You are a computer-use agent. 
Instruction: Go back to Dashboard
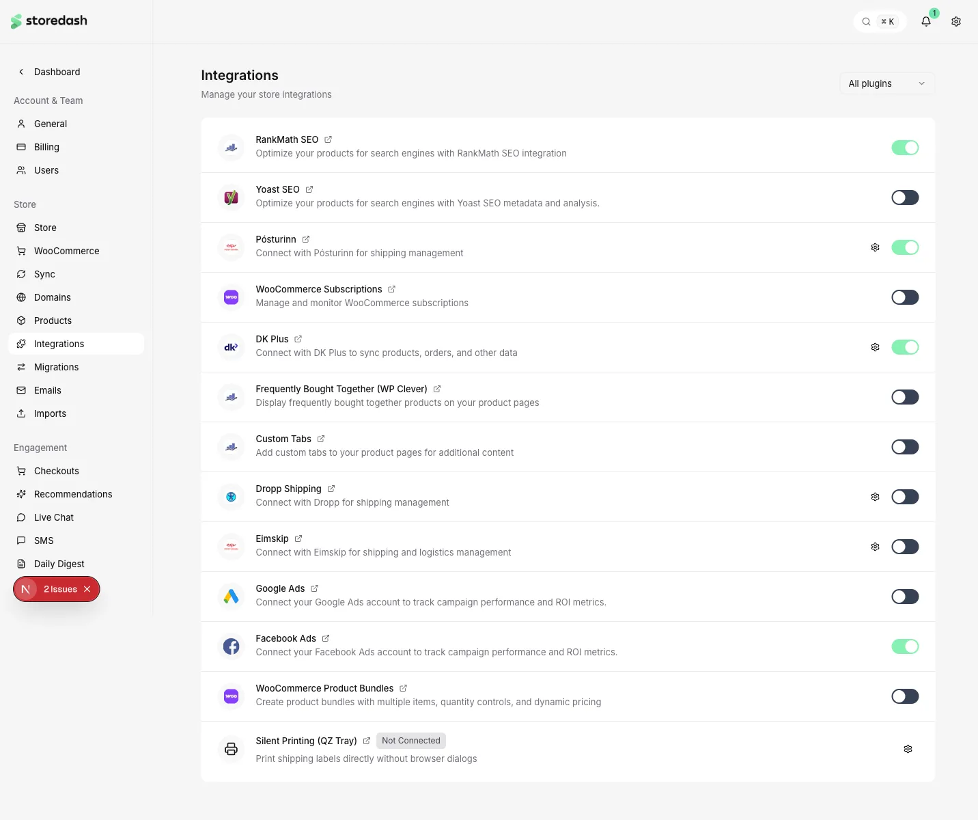(76, 72)
